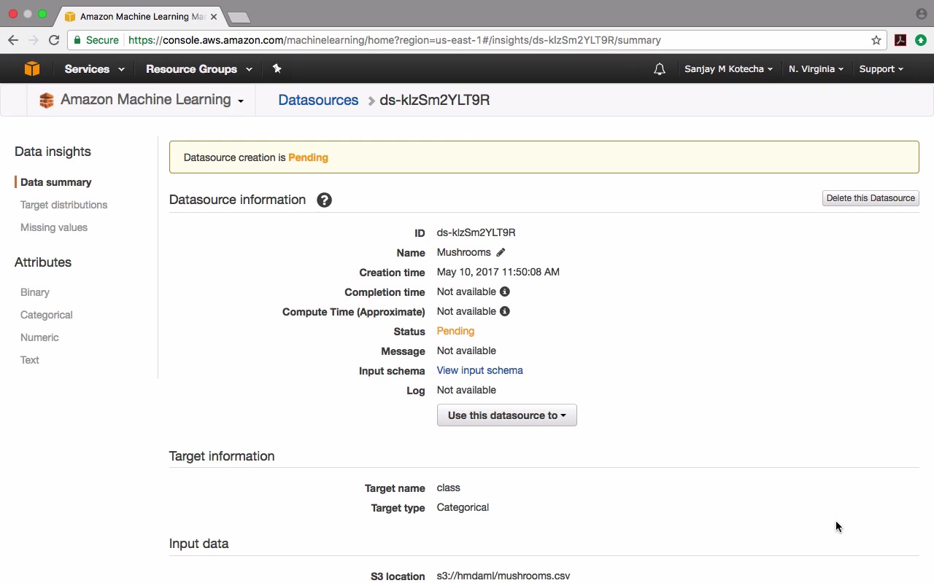Click the pin shortcut icon in the navbar
The image size is (934, 583).
(277, 69)
